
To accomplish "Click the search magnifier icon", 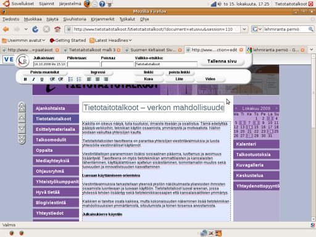I will point(310,29).
